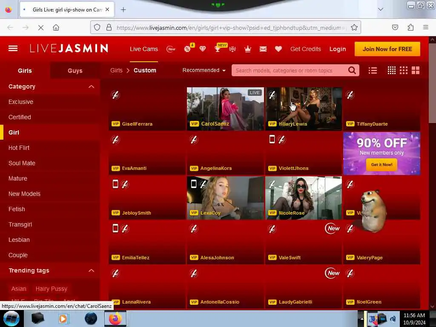
Task: Click the tracking protection shield icon
Action: pos(97,27)
